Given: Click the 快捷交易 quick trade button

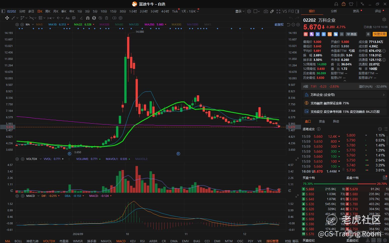Looking at the screenshot, I should point(379,34).
